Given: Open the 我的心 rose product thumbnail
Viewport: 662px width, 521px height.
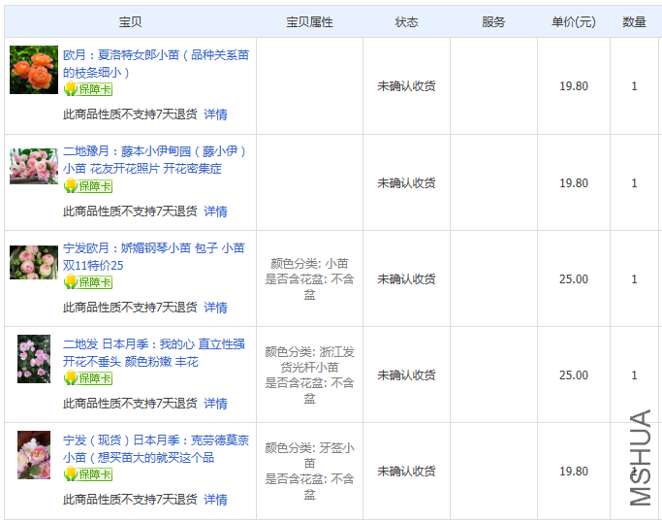Looking at the screenshot, I should point(34,359).
